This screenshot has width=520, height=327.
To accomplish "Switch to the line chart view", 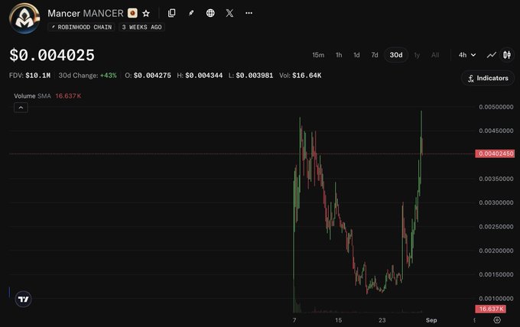I will (491, 55).
